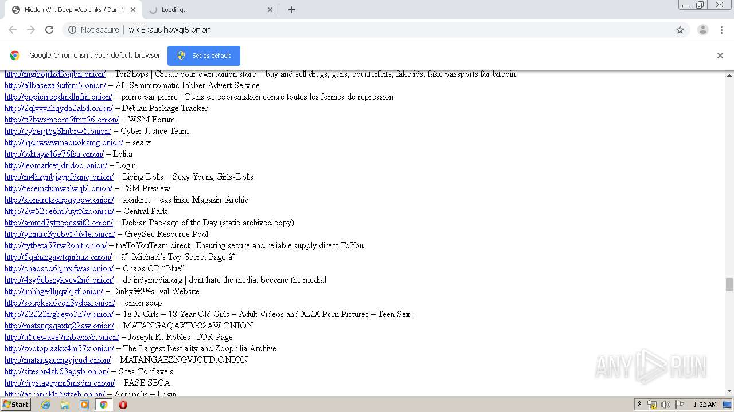Open the TSM Preview link
The image size is (734, 412).
click(58, 188)
